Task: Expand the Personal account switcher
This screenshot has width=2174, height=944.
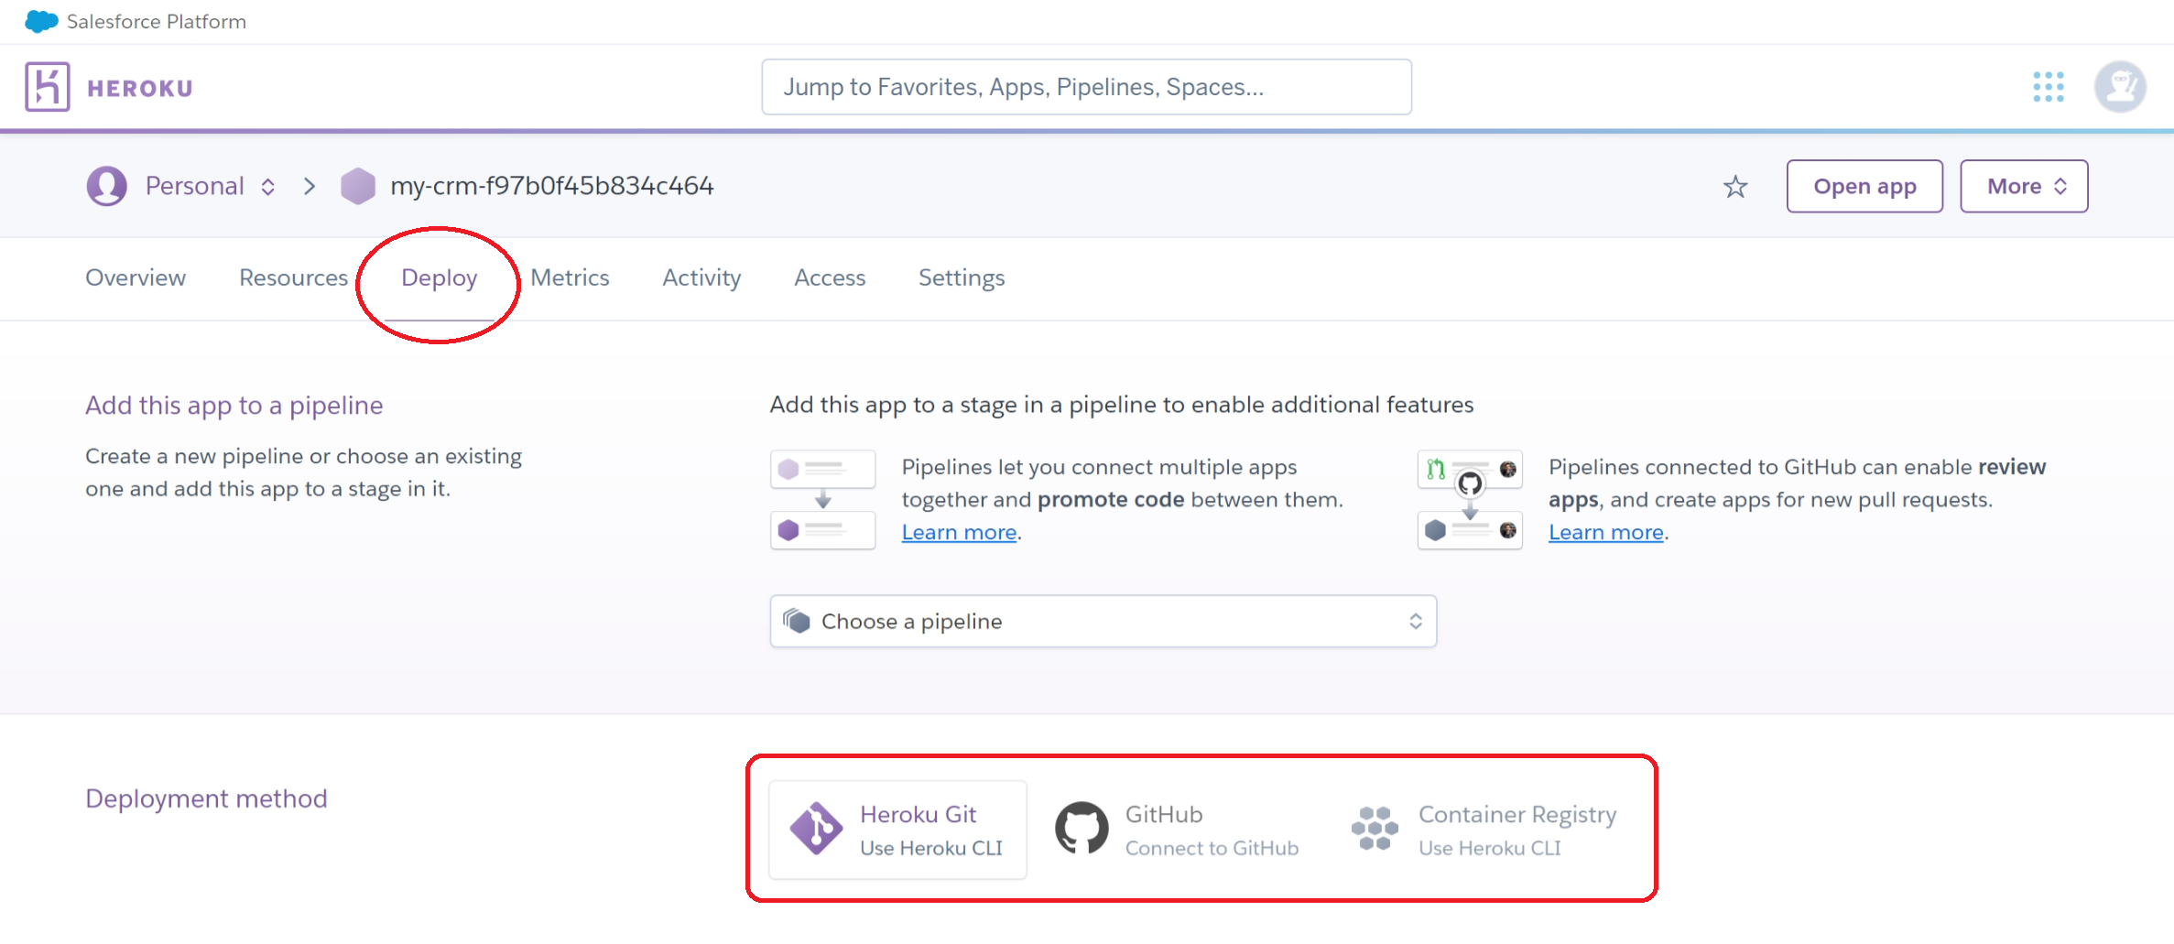Action: click(x=210, y=186)
